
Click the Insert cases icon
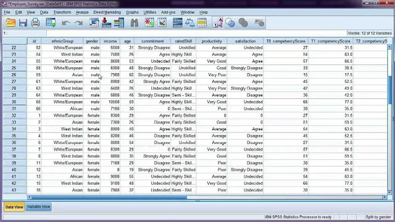[x=149, y=23]
